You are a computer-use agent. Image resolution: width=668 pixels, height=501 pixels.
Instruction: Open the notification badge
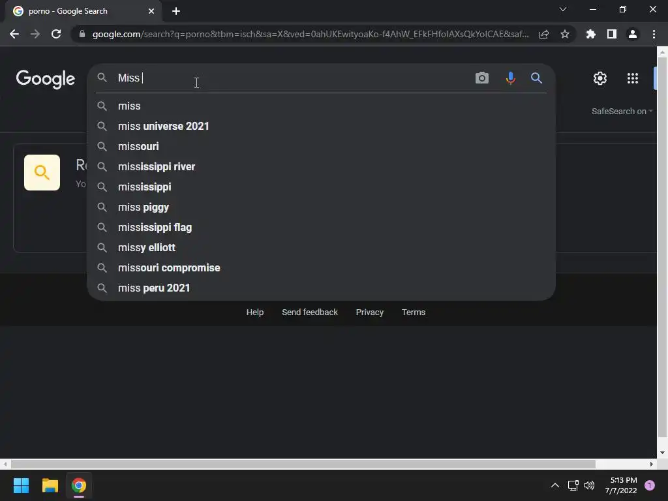pyautogui.click(x=650, y=485)
